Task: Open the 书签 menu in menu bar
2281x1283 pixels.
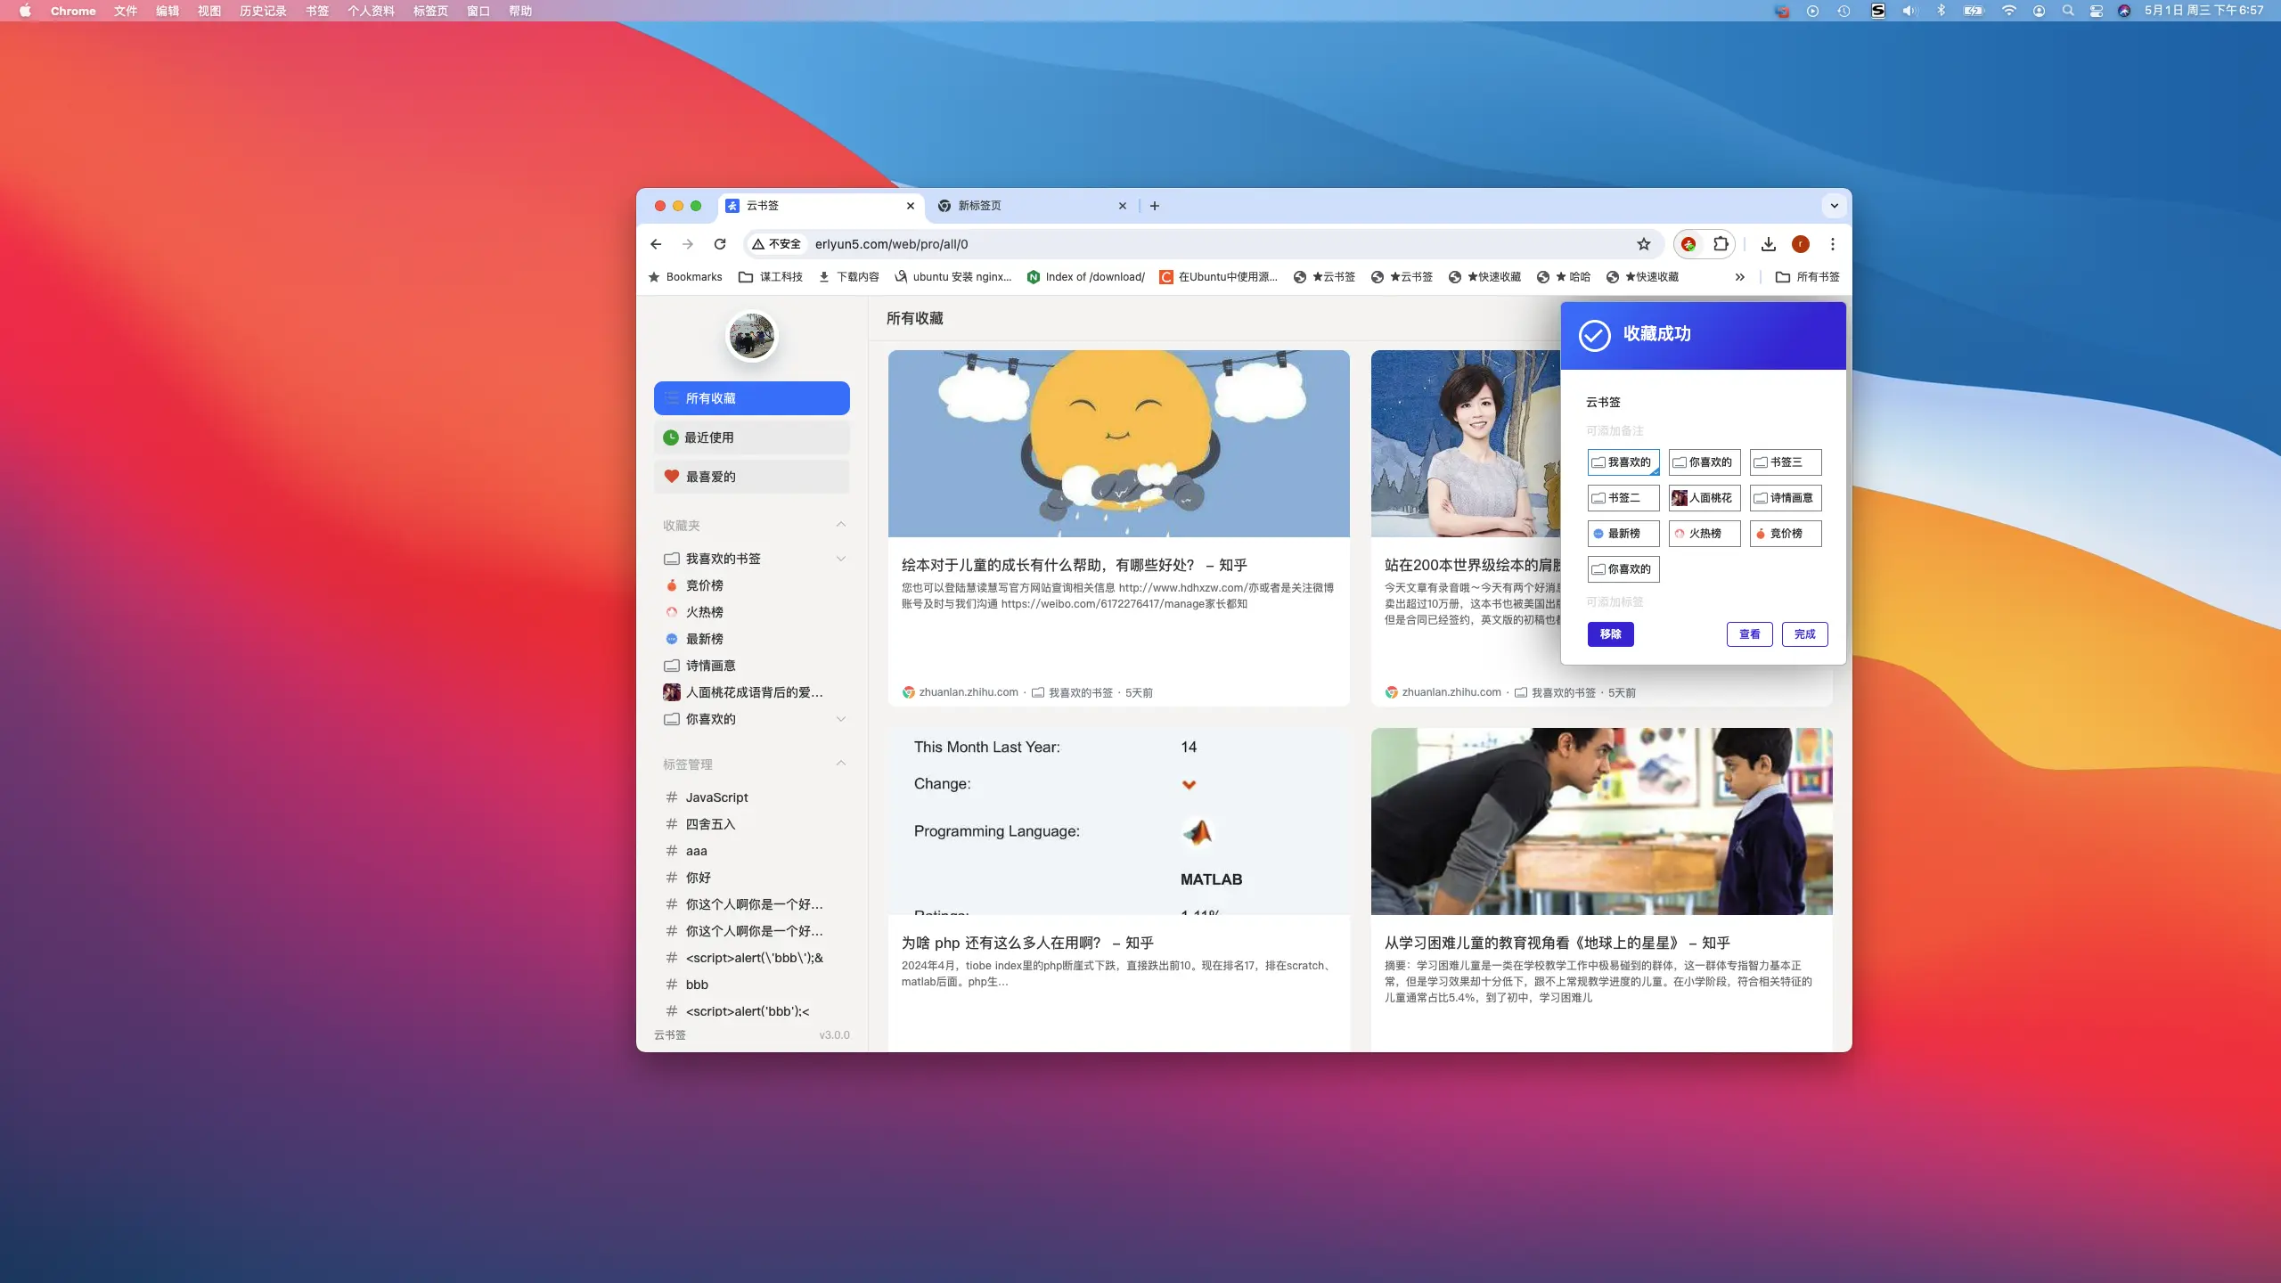Action: point(317,11)
